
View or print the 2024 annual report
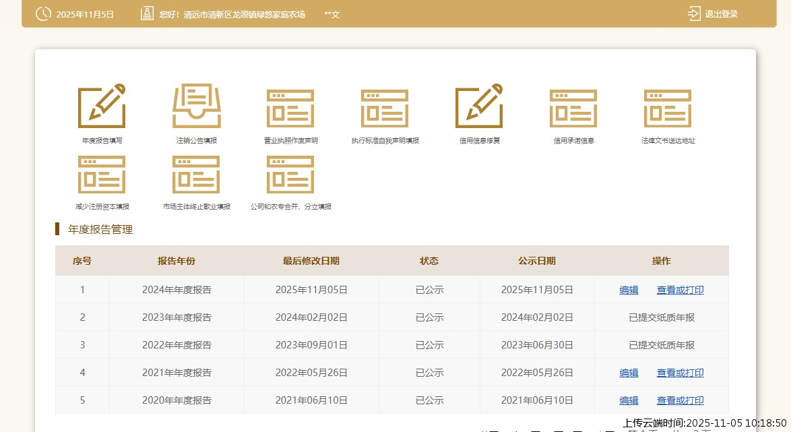coord(680,290)
